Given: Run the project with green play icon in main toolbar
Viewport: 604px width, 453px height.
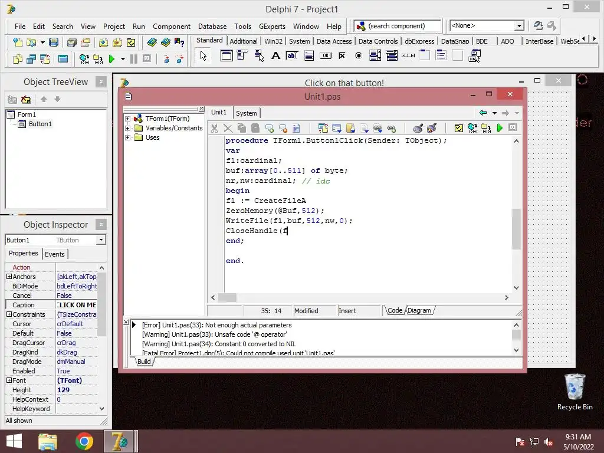Looking at the screenshot, I should point(112,59).
